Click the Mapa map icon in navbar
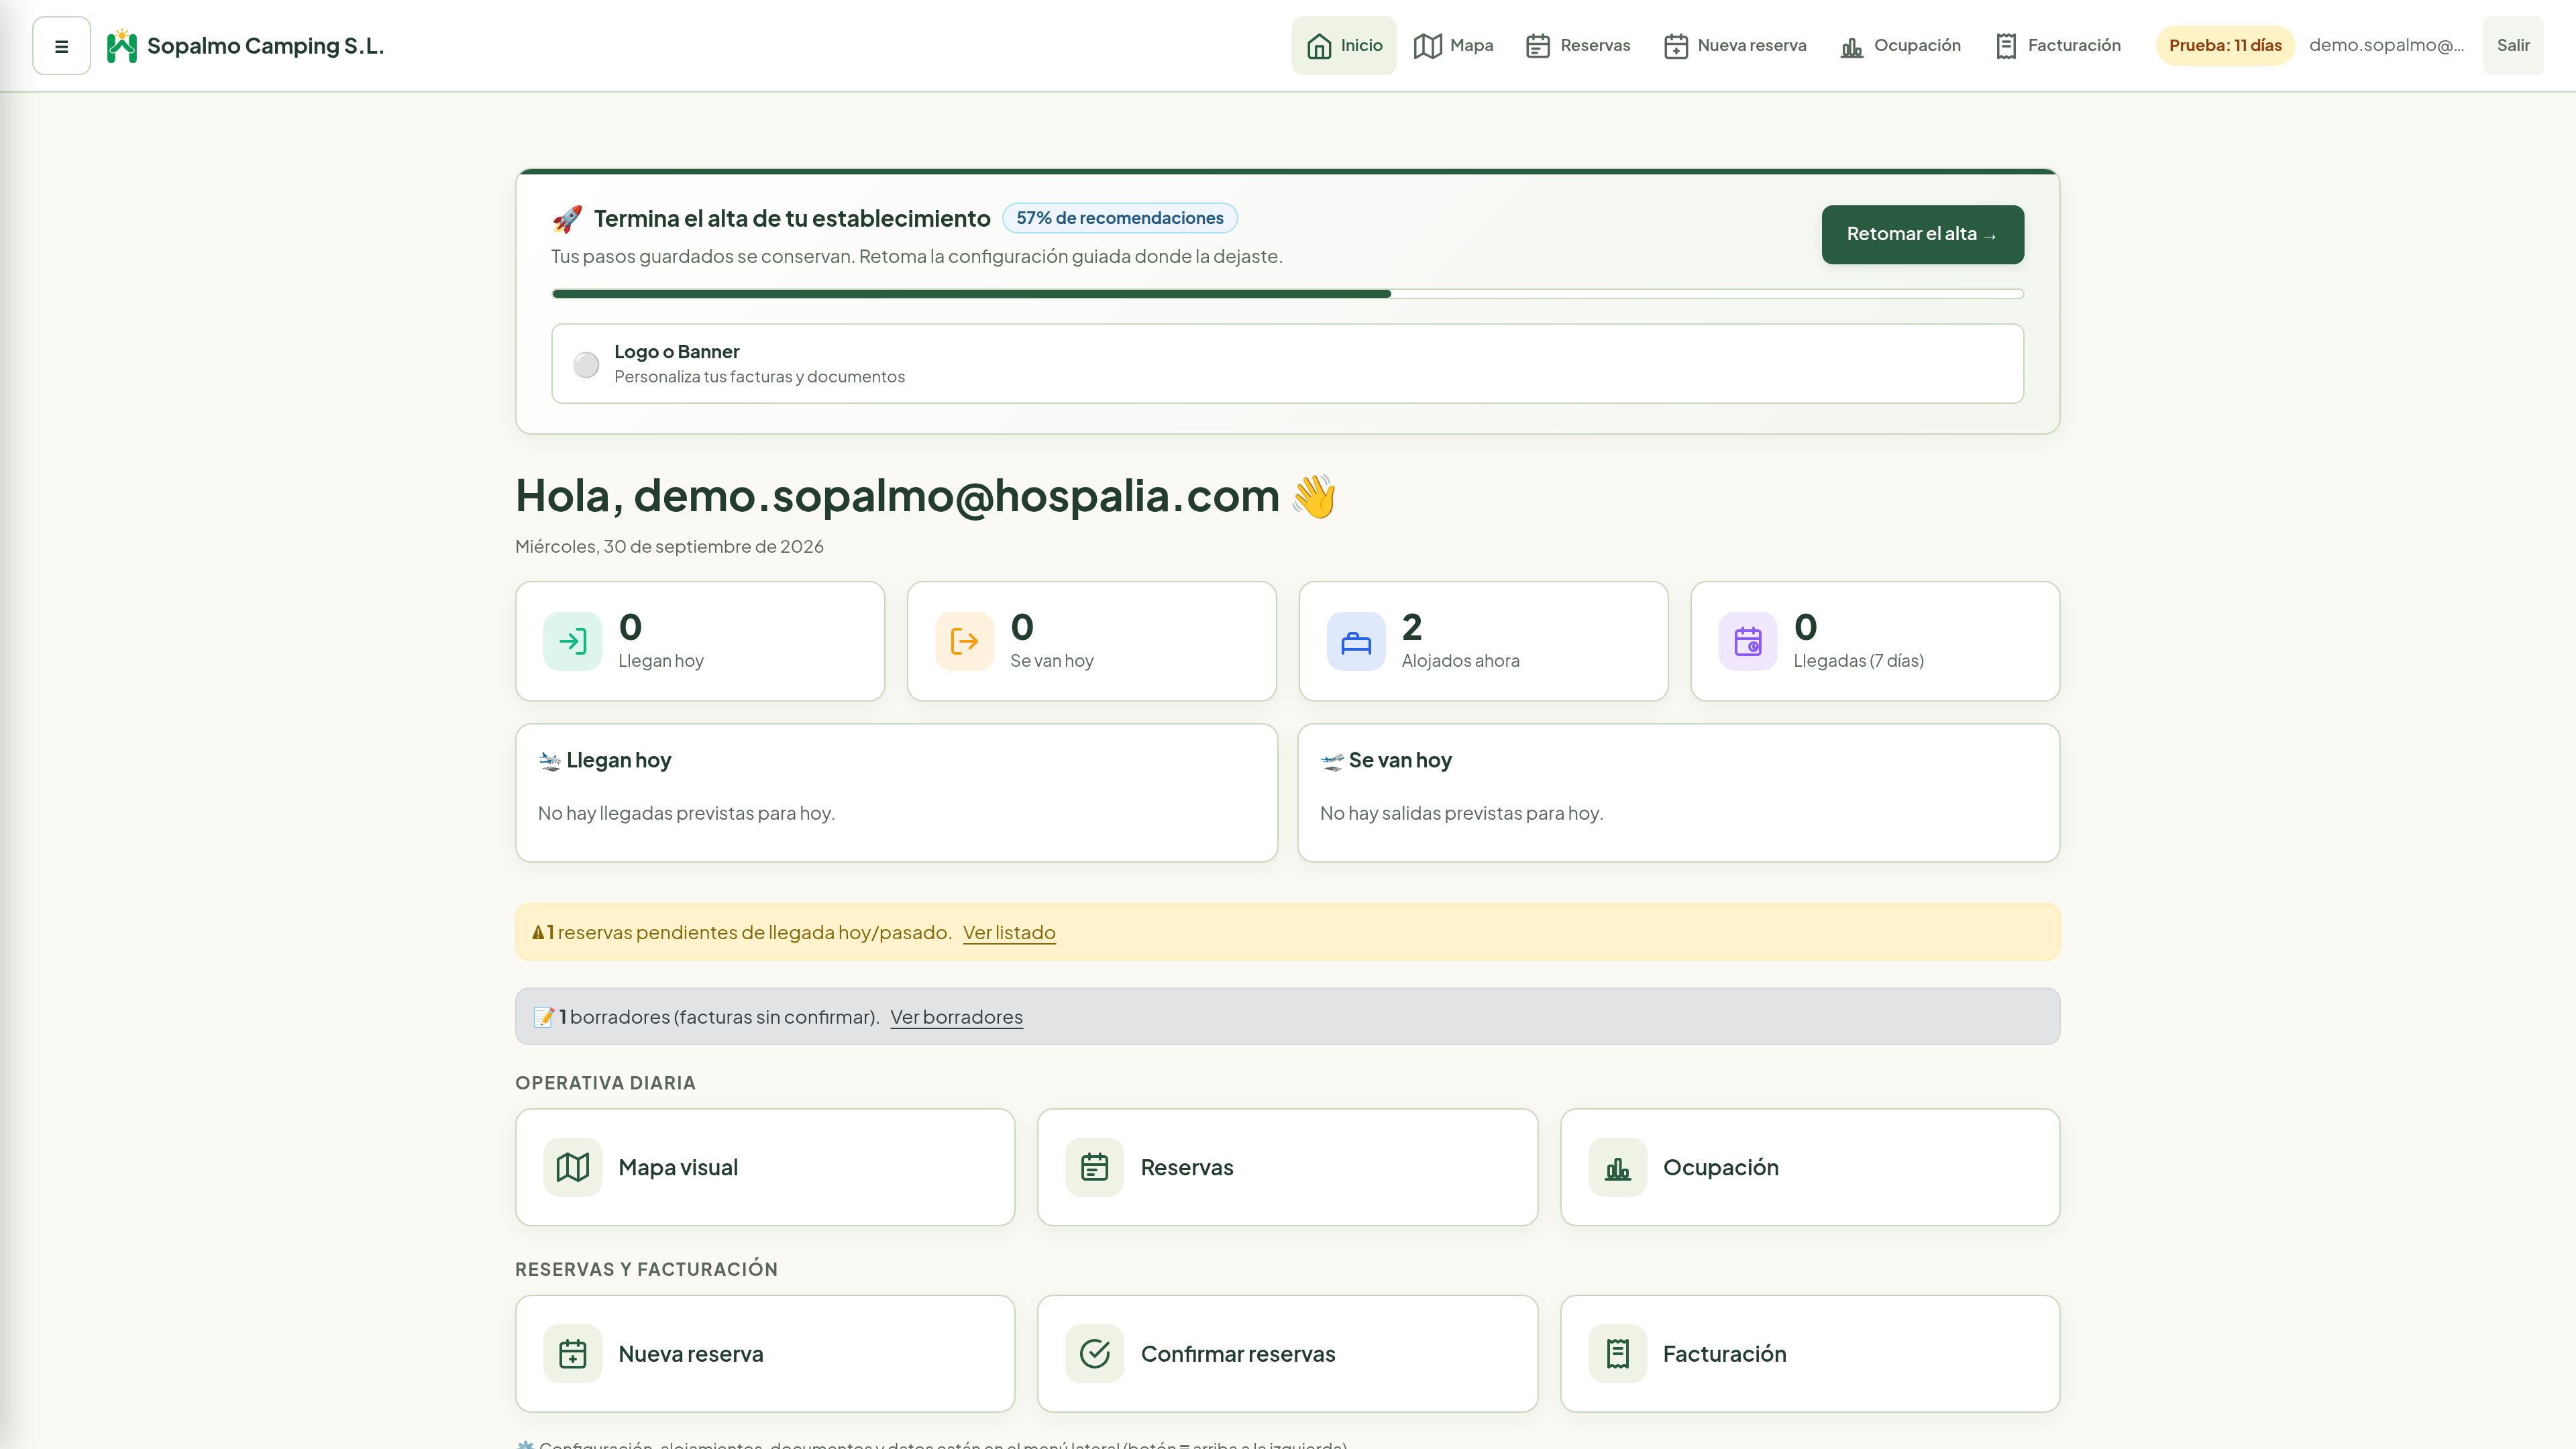This screenshot has height=1449, width=2576. 1427,46
